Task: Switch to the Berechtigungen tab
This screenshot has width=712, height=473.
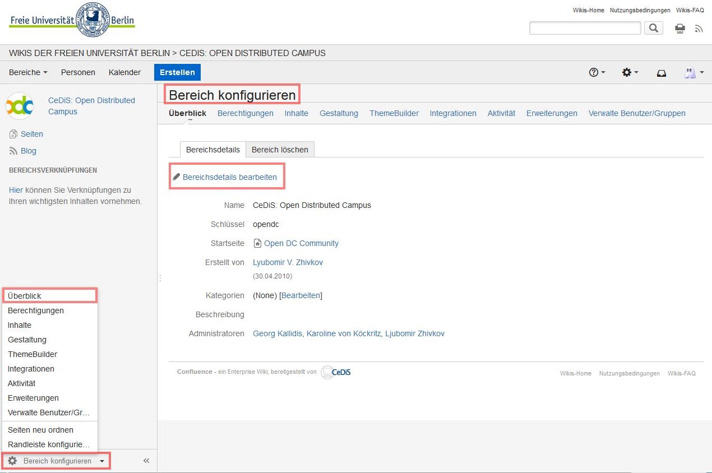Action: tap(246, 113)
